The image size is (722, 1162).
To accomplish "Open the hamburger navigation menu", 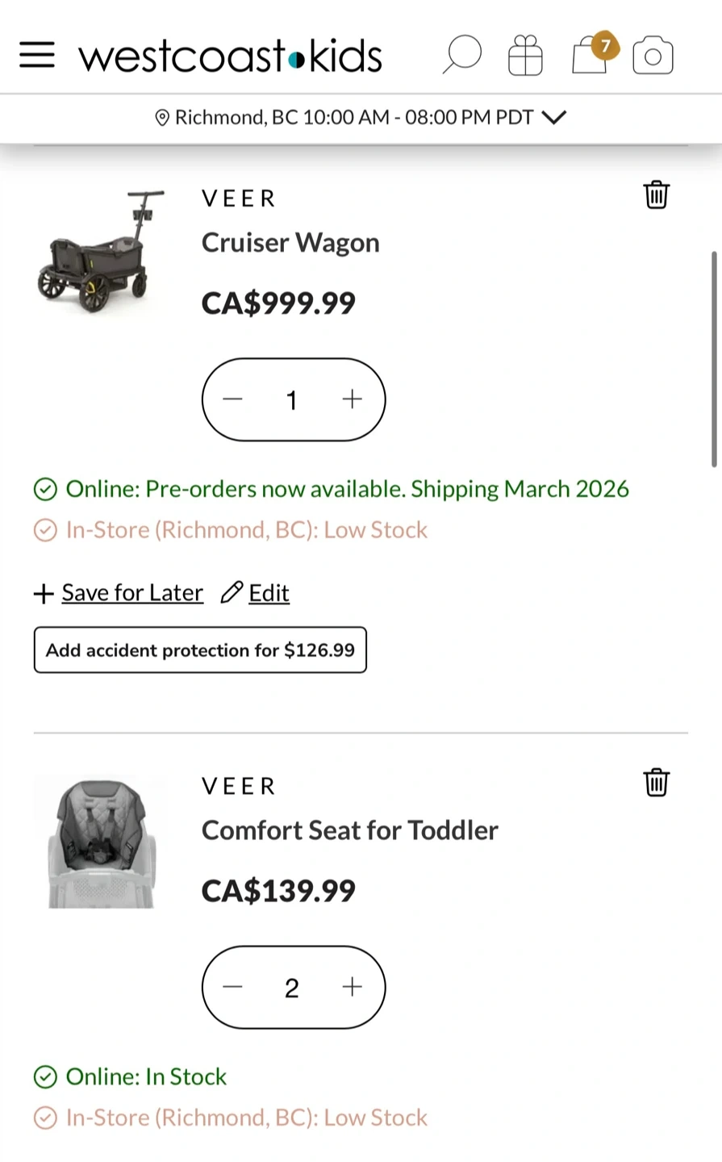I will 37,56.
